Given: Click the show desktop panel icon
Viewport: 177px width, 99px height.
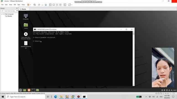Looking at the screenshot, I should [x=25, y=90].
